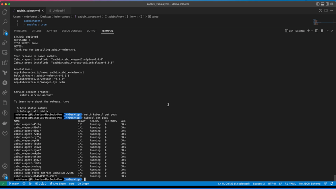This screenshot has height=189, width=336.
Task: Toggle the split editor layout icon top right
Action: [x=326, y=10]
